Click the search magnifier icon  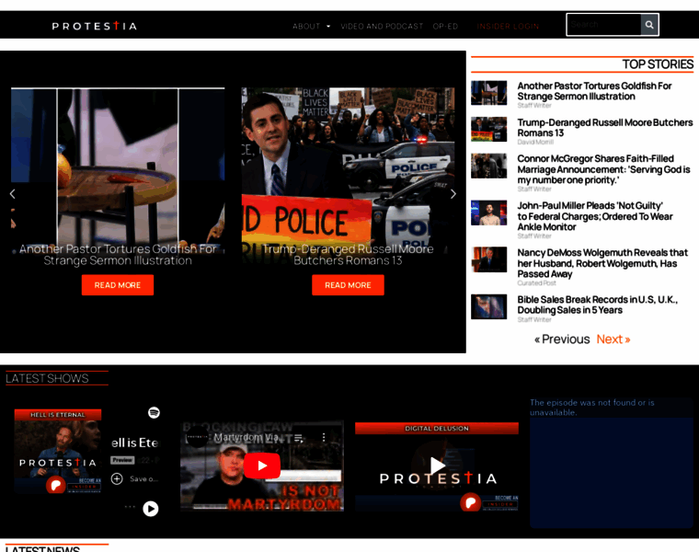(x=649, y=25)
